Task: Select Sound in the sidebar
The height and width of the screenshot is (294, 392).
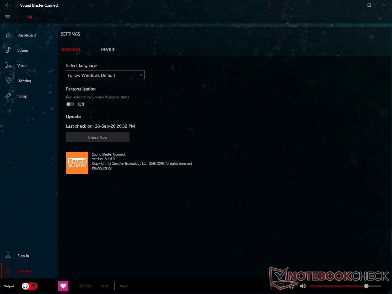Action: tap(23, 50)
